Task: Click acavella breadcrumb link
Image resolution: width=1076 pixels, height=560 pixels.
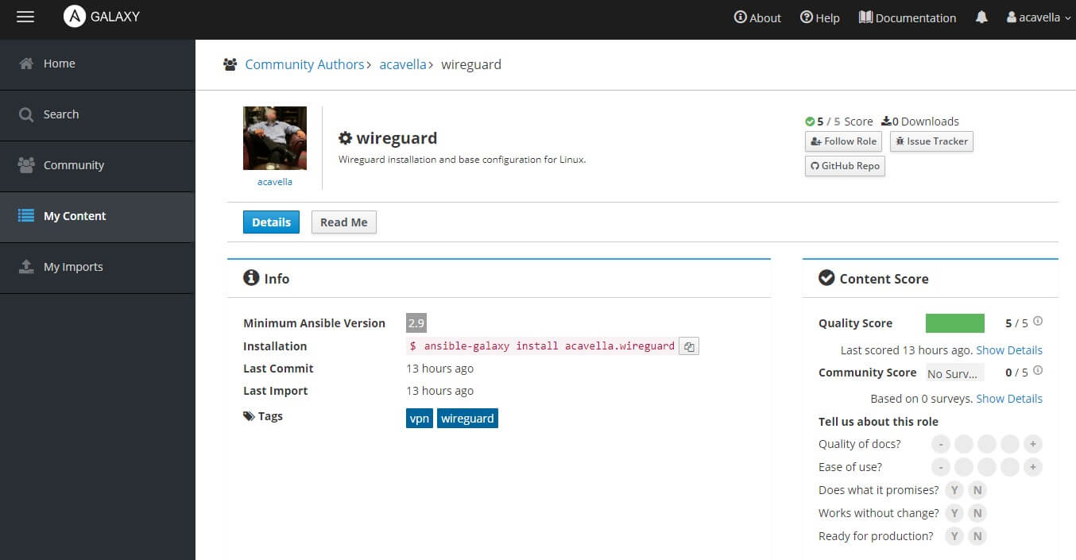Action: click(403, 64)
